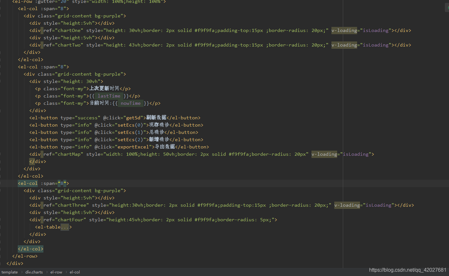Click the 新增确诊 button label text

[159, 140]
